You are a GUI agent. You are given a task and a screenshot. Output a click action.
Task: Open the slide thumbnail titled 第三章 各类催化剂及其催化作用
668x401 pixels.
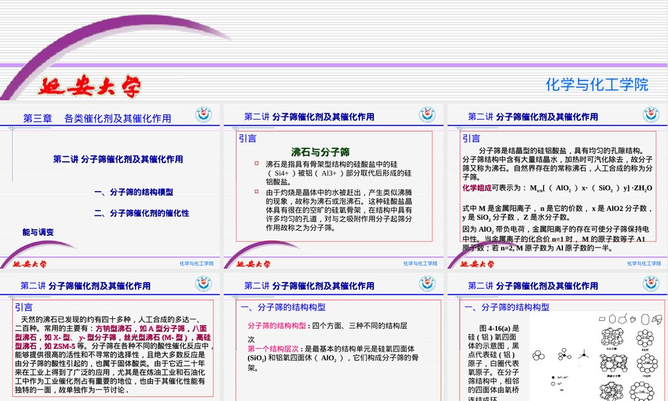click(x=110, y=186)
